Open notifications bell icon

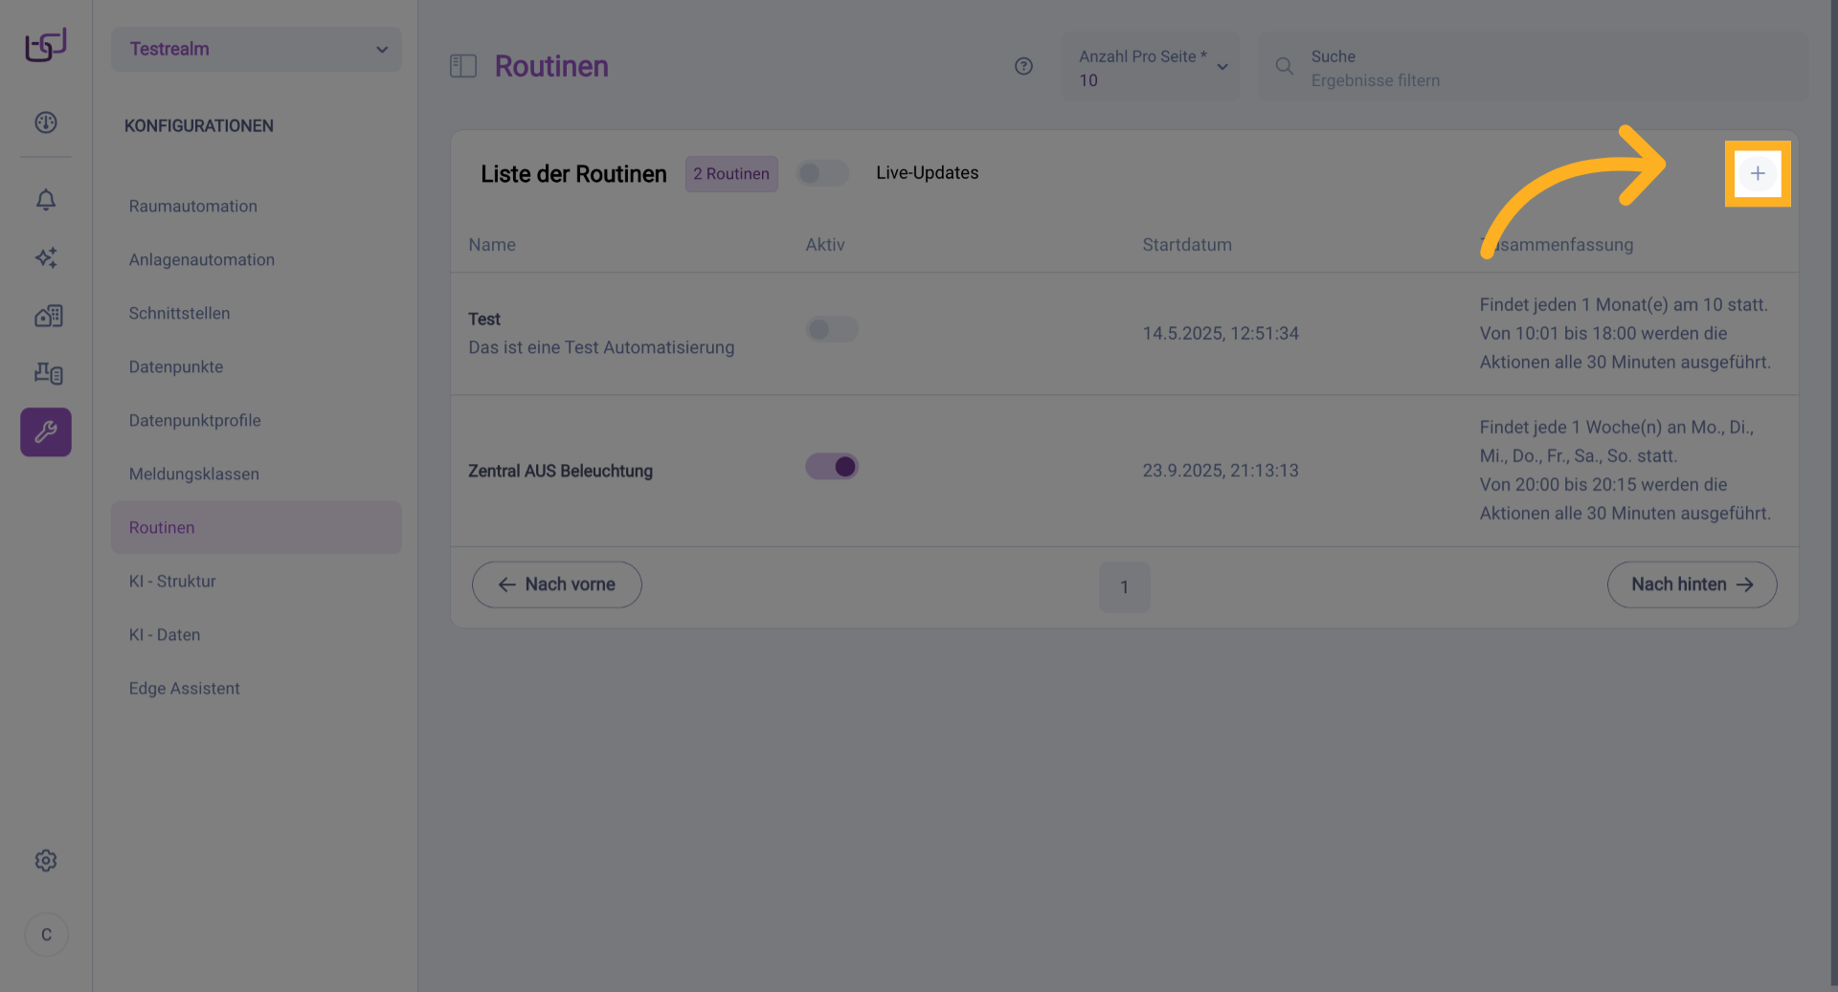(x=46, y=199)
